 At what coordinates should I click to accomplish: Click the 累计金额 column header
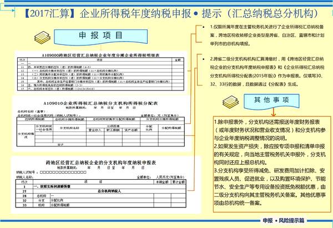(x=178, y=182)
